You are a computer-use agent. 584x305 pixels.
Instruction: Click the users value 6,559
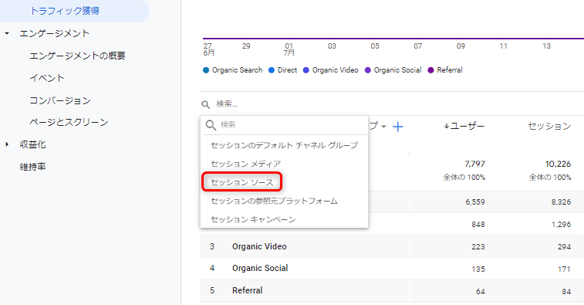(475, 202)
